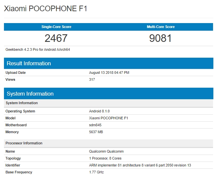Click the Model value Xiaomi POCOPHONE F1
Screen dimensions: 217x178
tap(109, 118)
